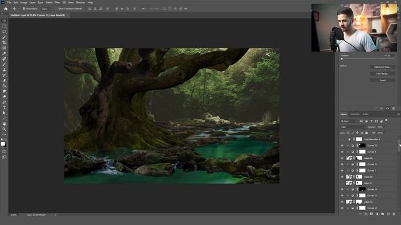Select the Clone Stamp tool
Viewport: 401px width, 225px height.
pyautogui.click(x=4, y=69)
